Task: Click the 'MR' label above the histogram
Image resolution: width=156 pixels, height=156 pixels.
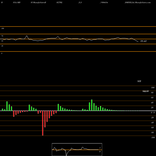Action: [x=139, y=81]
